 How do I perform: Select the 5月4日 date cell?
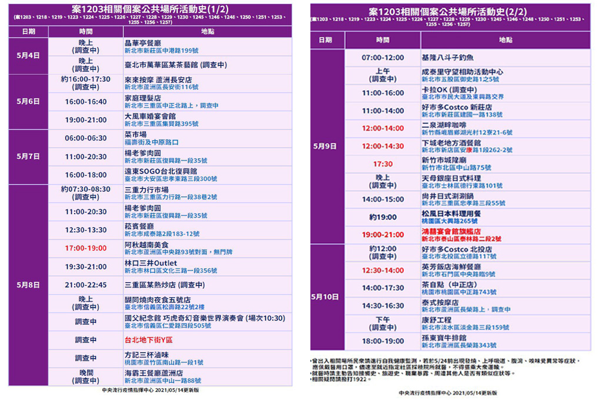(28, 56)
